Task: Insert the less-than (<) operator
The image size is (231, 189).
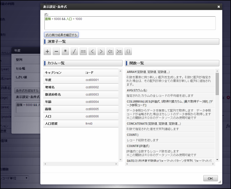Action: point(92,51)
